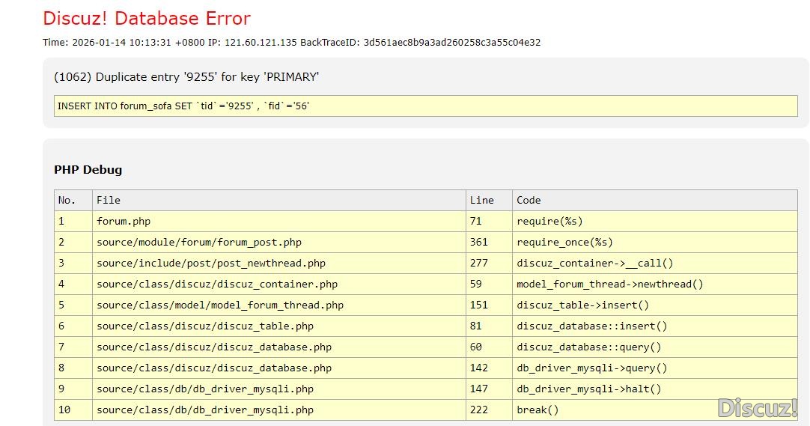Click the discuz_container.php file path
810x426 pixels.
(217, 284)
